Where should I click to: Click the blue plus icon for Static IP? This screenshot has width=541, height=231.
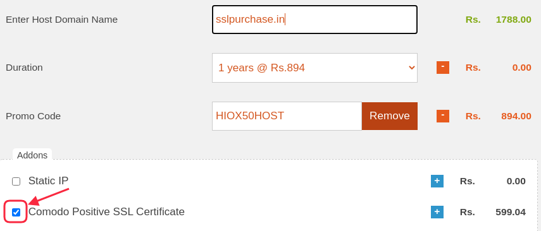(x=437, y=181)
